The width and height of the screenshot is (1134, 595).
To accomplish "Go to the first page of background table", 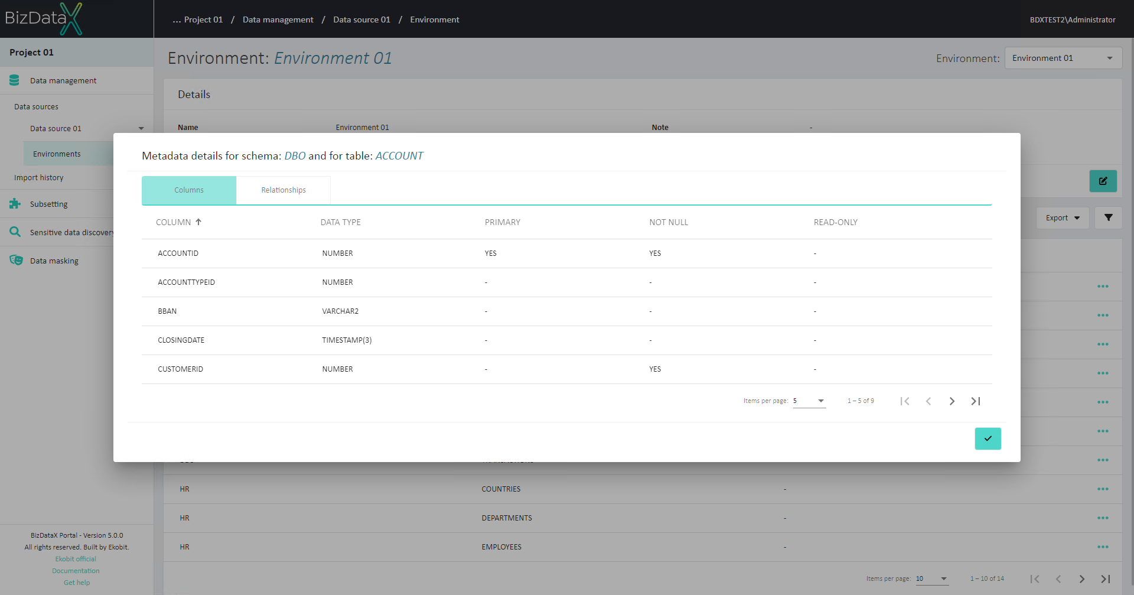I will 1035,579.
